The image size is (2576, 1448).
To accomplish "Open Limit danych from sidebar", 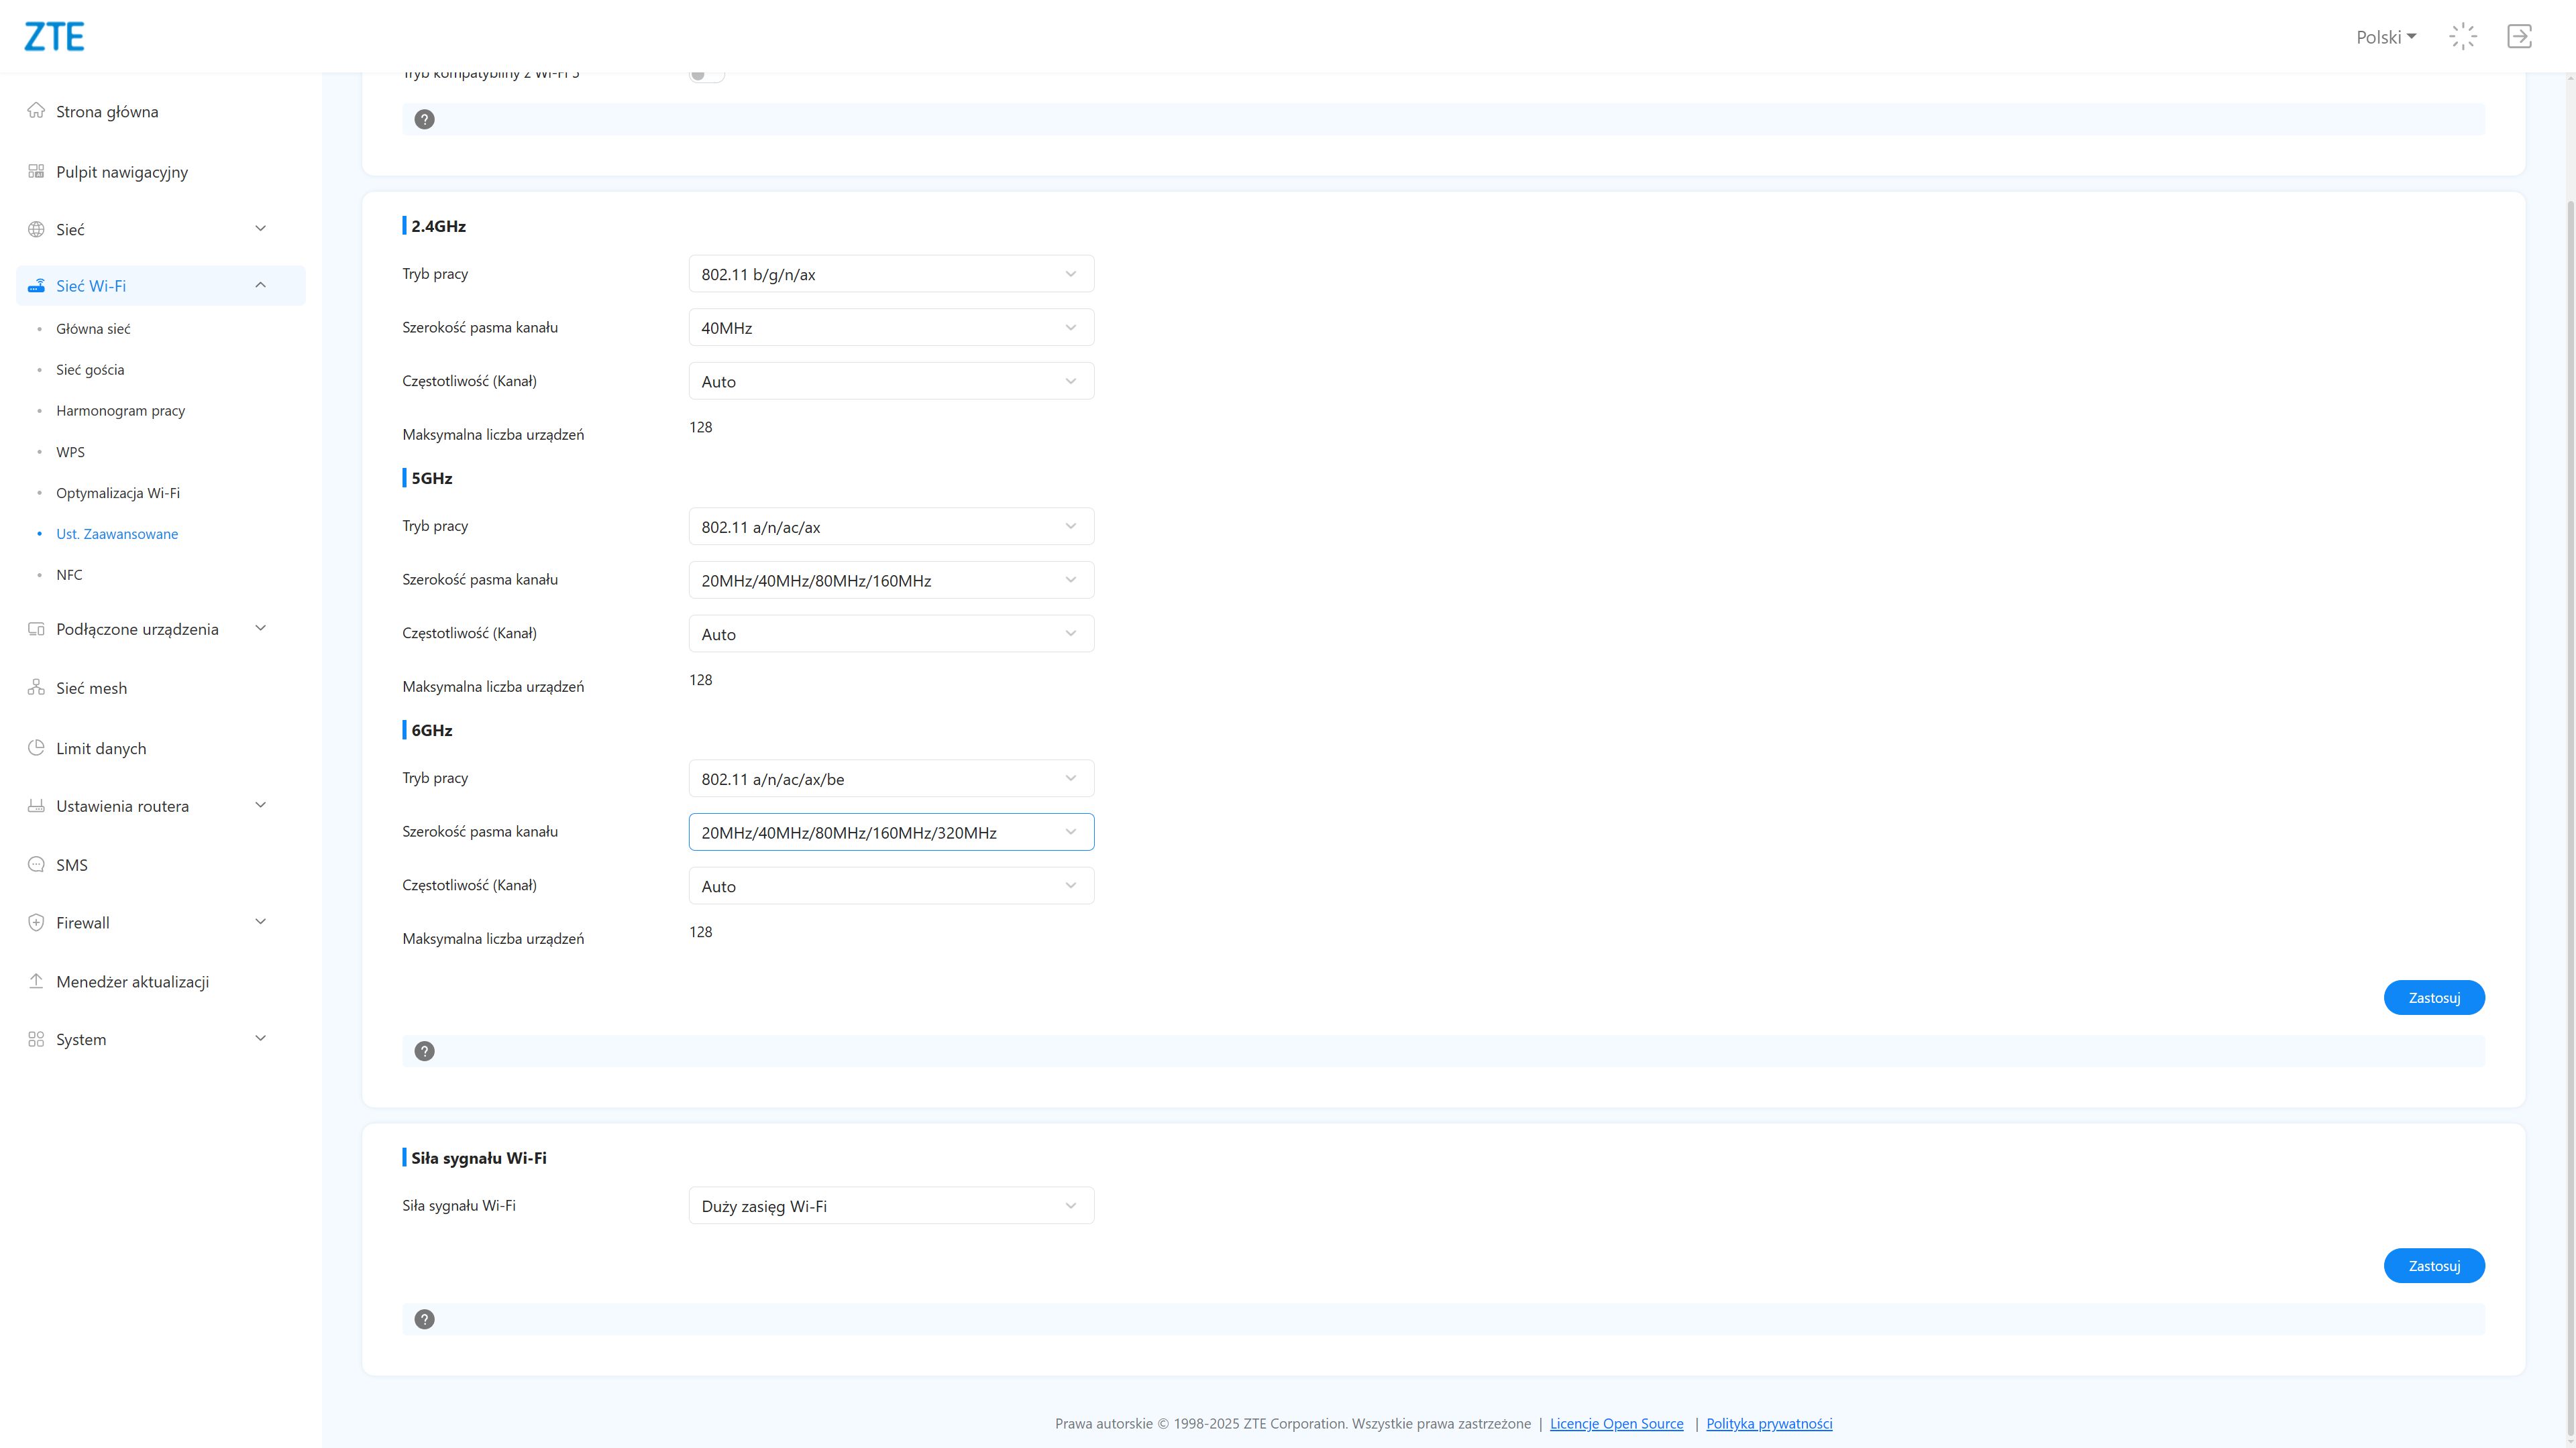I will (x=101, y=749).
